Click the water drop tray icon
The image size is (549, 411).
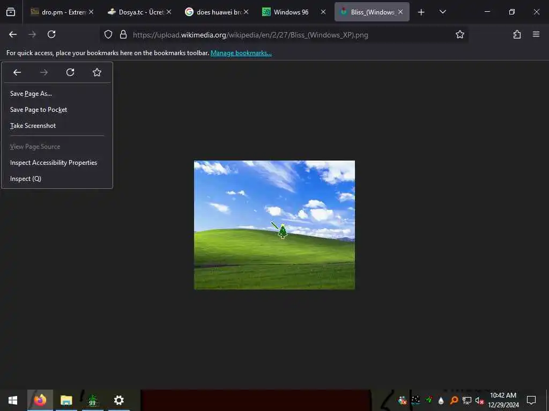click(441, 400)
